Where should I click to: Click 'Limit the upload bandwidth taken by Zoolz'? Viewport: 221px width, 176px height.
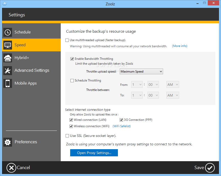104,64
